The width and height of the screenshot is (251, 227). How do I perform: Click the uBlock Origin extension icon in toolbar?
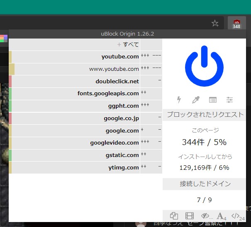click(x=236, y=24)
